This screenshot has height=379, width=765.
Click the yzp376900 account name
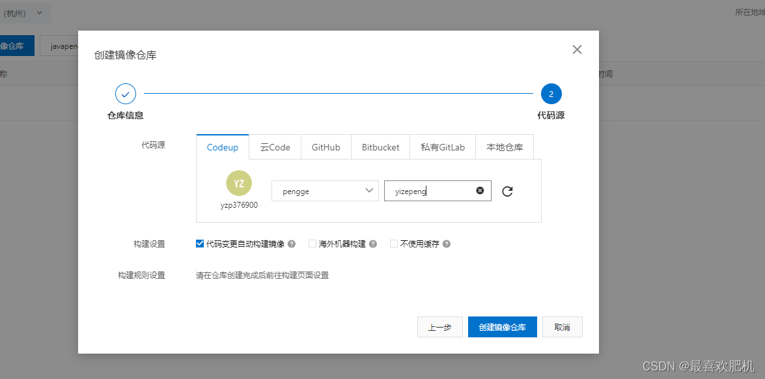[x=239, y=205]
